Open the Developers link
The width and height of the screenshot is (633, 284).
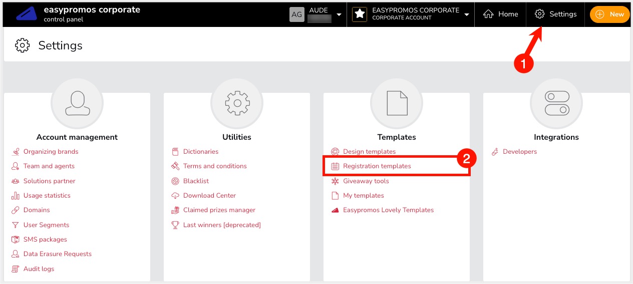click(519, 152)
